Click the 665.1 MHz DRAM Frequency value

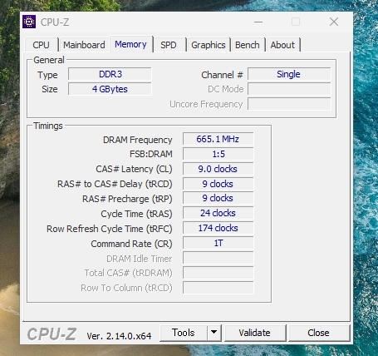coord(218,139)
